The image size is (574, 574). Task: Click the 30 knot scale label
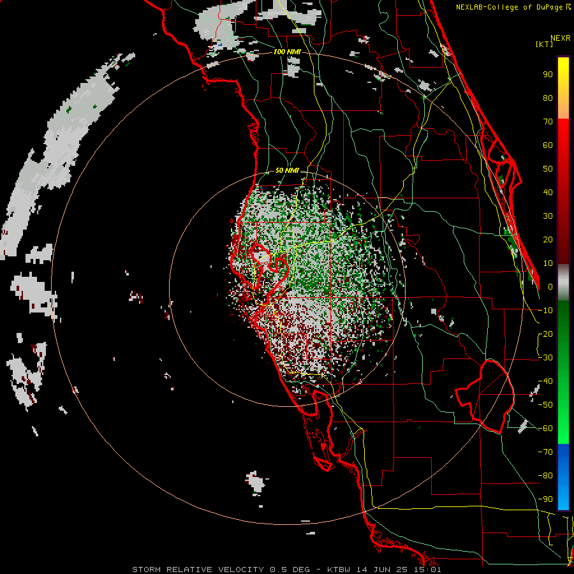548,216
